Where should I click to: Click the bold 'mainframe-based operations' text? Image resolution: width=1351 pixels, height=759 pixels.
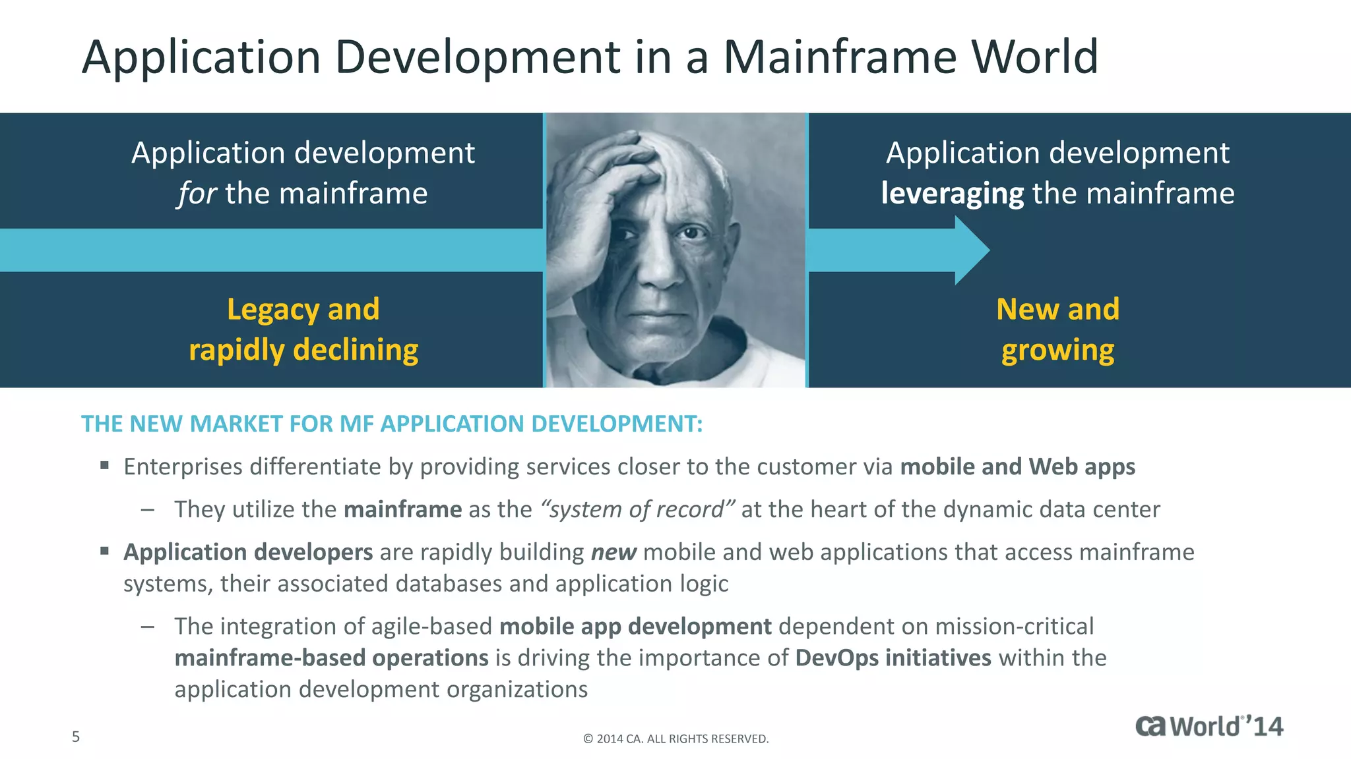[x=331, y=658]
